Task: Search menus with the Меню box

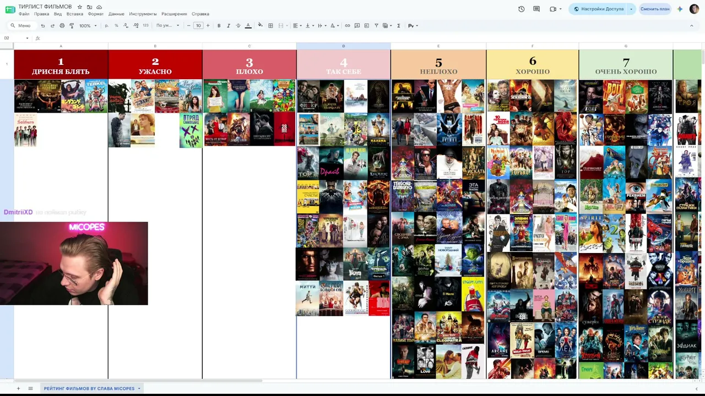Action: (x=21, y=26)
